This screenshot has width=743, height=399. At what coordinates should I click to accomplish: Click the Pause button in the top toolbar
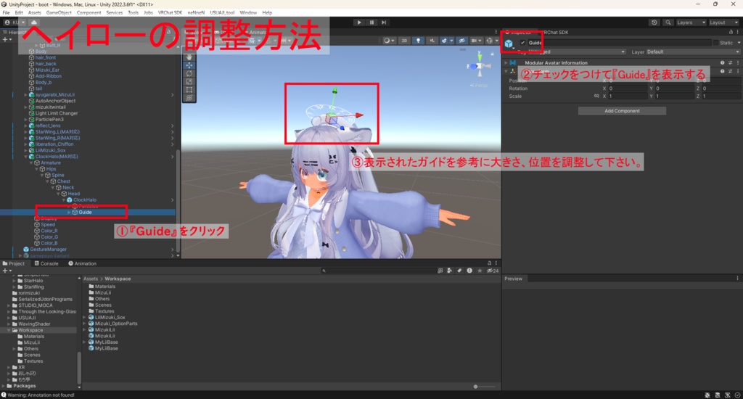pyautogui.click(x=371, y=22)
